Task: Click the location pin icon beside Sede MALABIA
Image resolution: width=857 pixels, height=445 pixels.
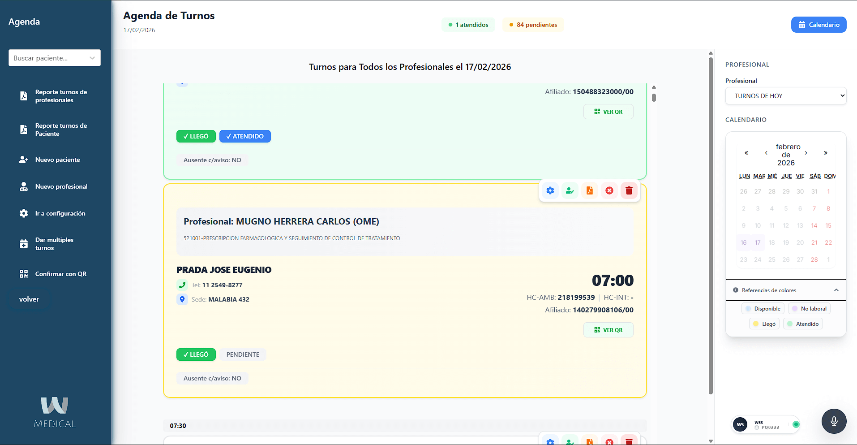Action: pyautogui.click(x=182, y=299)
